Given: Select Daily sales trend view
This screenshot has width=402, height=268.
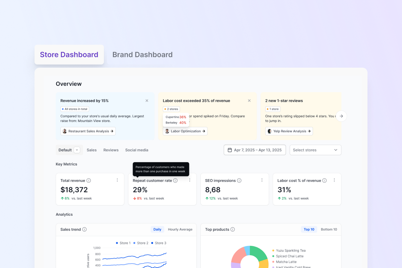Looking at the screenshot, I should point(157,229).
